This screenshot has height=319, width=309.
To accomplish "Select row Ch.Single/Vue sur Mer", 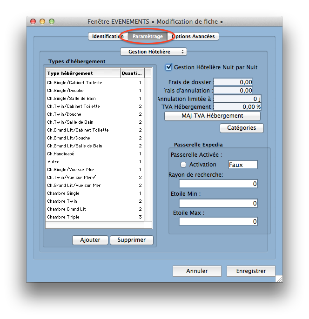I will pyautogui.click(x=95, y=170).
